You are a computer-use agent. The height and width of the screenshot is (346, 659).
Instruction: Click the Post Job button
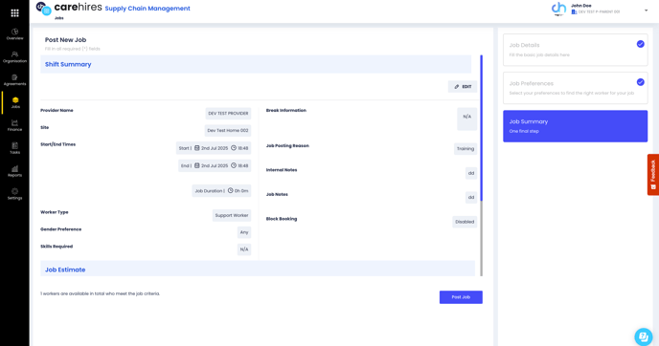(x=461, y=297)
